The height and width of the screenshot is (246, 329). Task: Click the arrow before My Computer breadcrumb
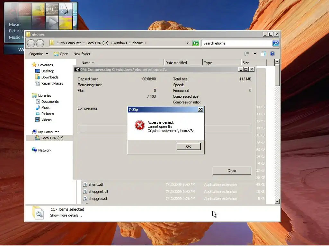[58, 43]
